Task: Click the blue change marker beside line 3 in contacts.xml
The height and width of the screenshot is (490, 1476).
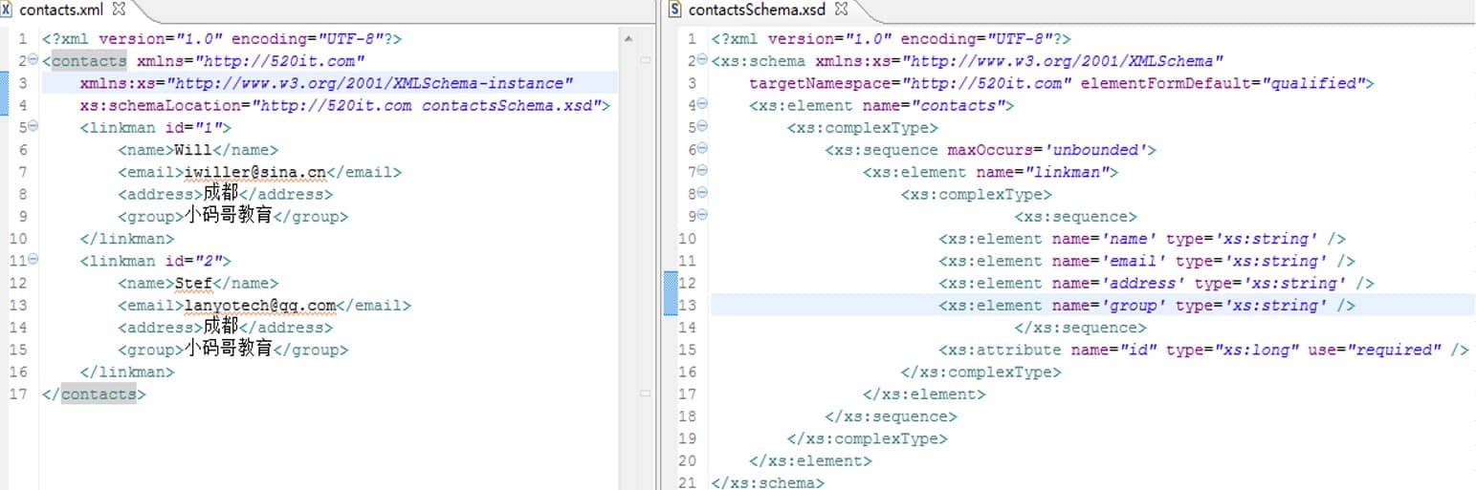Action: (4, 94)
